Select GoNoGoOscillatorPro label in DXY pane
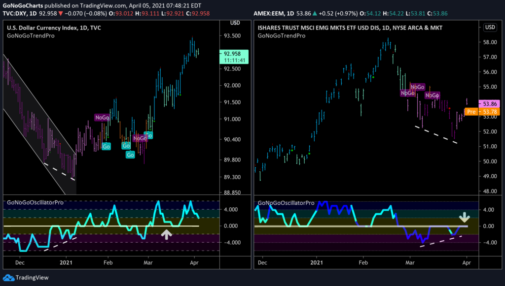The height and width of the screenshot is (286, 505). 35,202
